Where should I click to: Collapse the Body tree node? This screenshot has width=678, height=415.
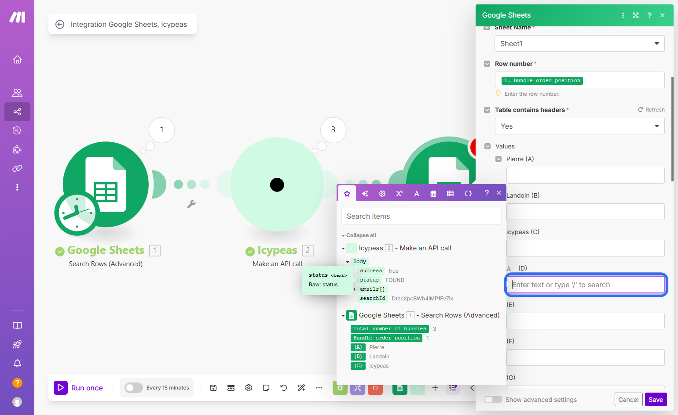[348, 262]
